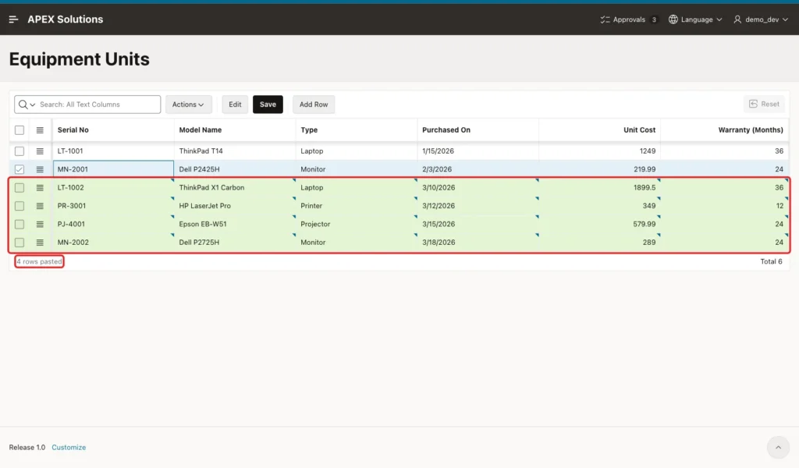The height and width of the screenshot is (468, 799).
Task: Save the grid changes
Action: (268, 105)
